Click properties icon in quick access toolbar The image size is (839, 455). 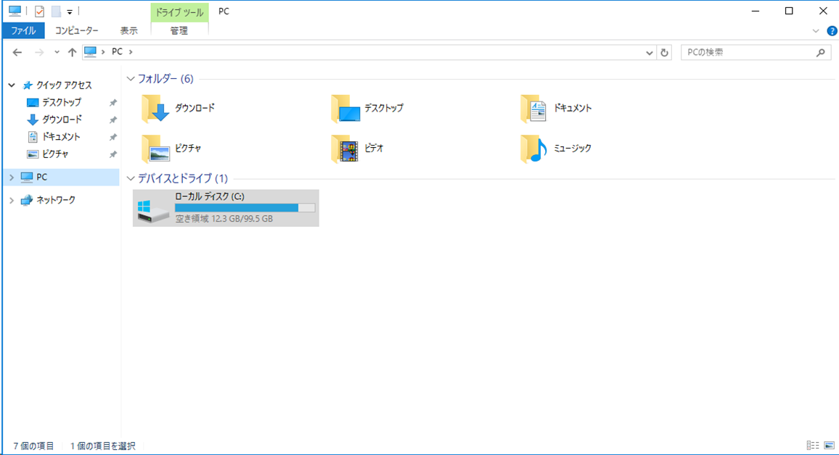click(39, 11)
